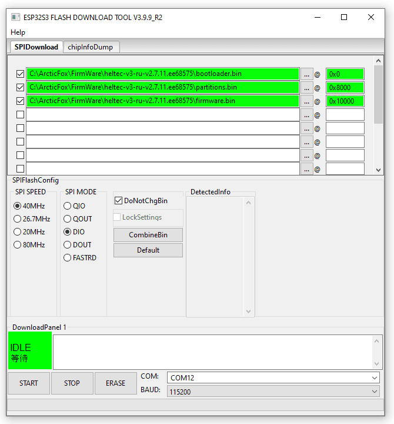The width and height of the screenshot is (394, 424).
Task: Click the file list scrollbar thumb
Action: click(x=378, y=94)
